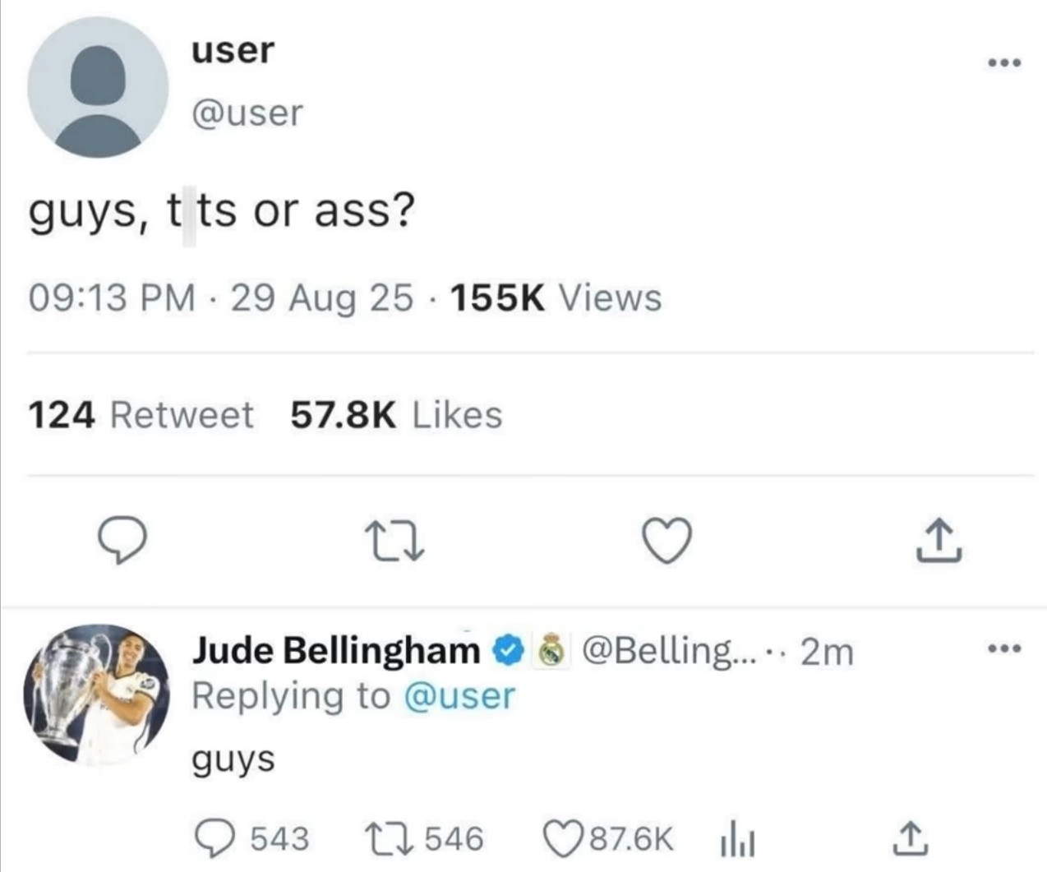Retweet the reply with 546 retweets

(382, 838)
